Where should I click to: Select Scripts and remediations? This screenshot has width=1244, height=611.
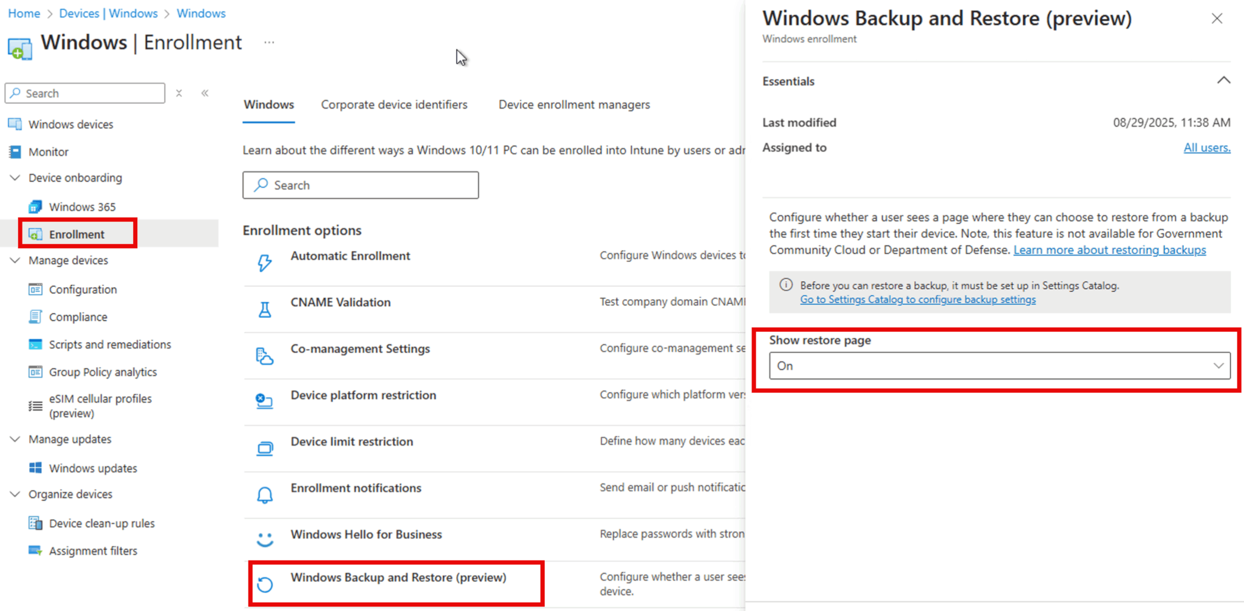109,344
